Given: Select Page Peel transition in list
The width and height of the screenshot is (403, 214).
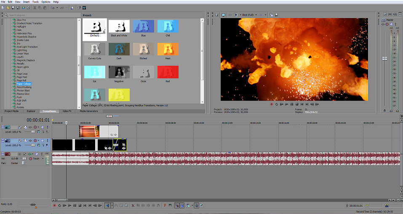Looking at the screenshot, I should pyautogui.click(x=22, y=77).
